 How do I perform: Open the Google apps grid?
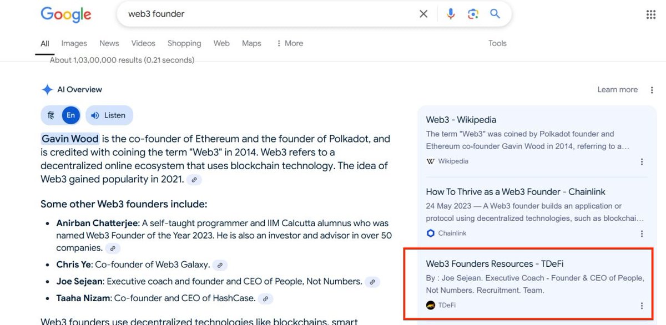coord(651,14)
